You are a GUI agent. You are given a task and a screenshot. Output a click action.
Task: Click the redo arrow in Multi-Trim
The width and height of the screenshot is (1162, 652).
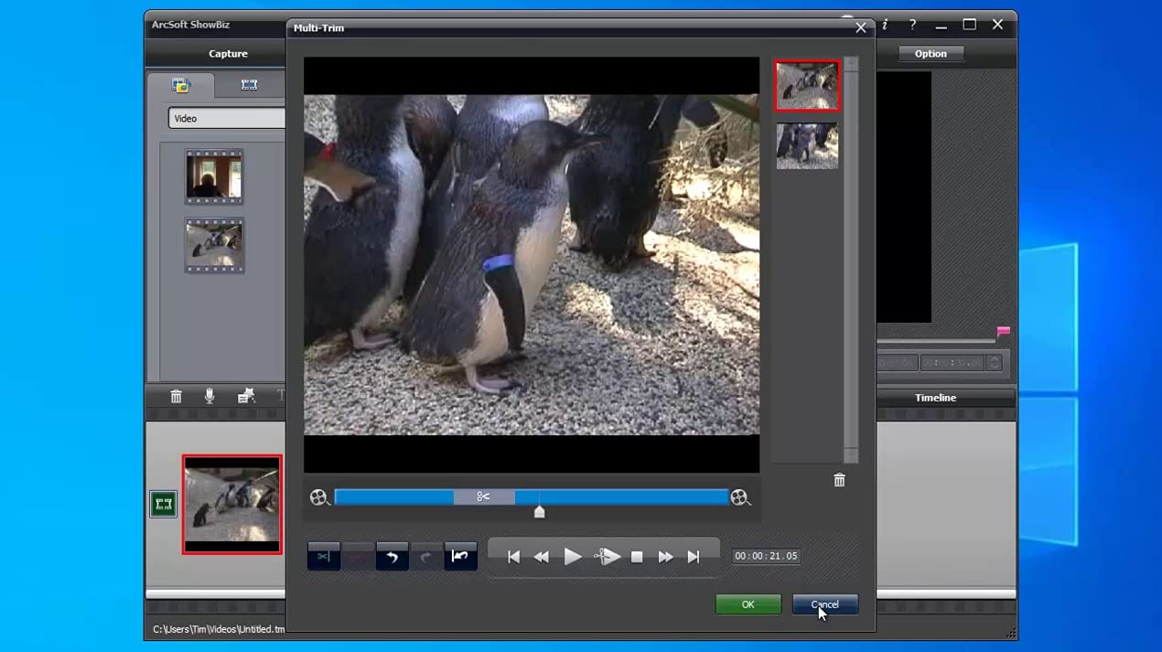[x=426, y=556]
